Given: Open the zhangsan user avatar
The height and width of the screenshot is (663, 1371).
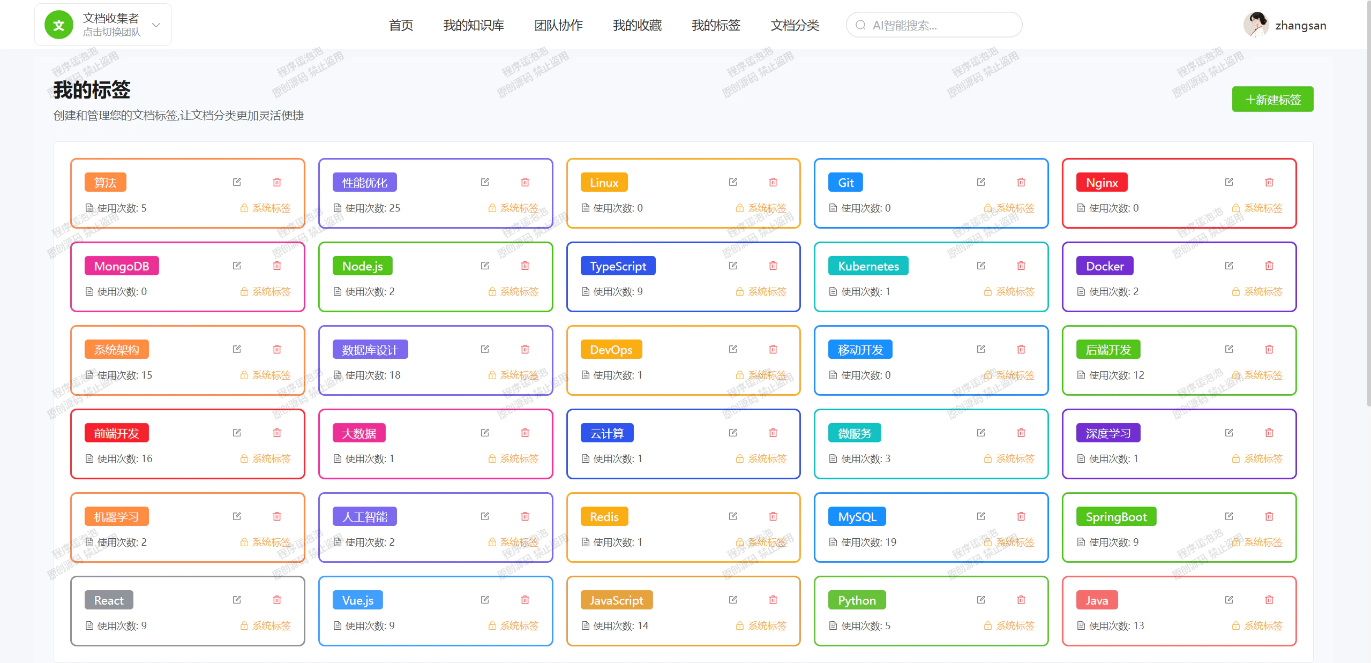Looking at the screenshot, I should point(1256,25).
